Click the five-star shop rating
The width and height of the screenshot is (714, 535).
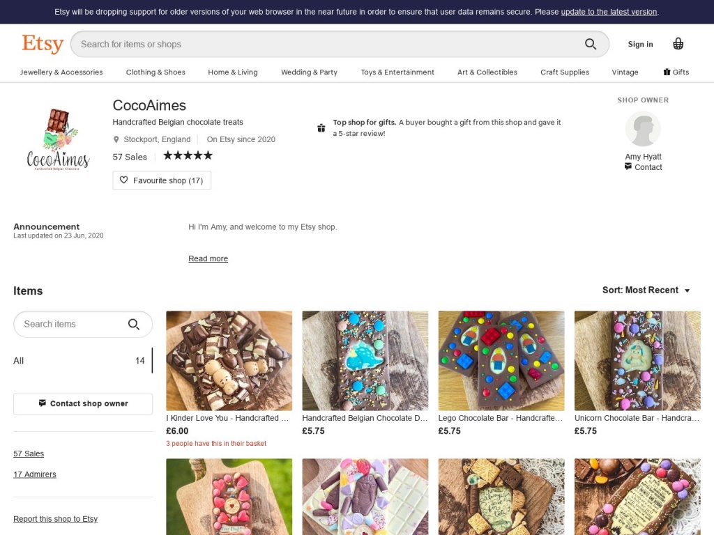pos(188,156)
